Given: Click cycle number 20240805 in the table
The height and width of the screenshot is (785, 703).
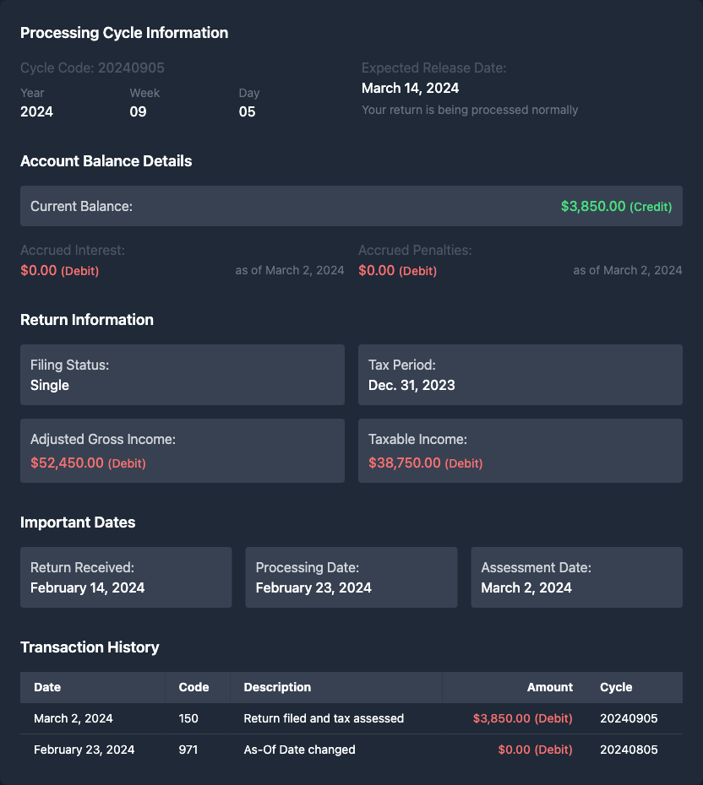Looking at the screenshot, I should (x=629, y=750).
